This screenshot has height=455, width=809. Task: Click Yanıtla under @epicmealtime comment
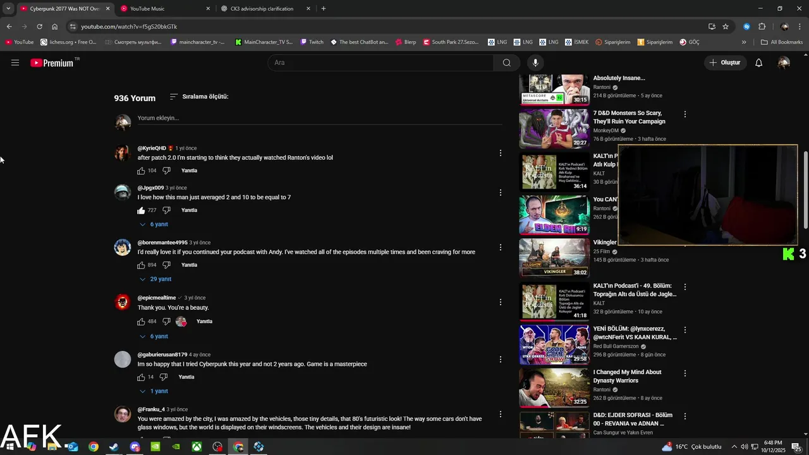pos(204,322)
